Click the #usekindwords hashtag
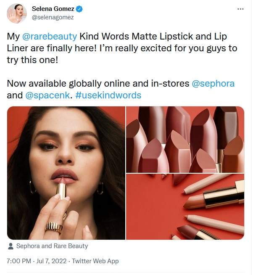 108,95
